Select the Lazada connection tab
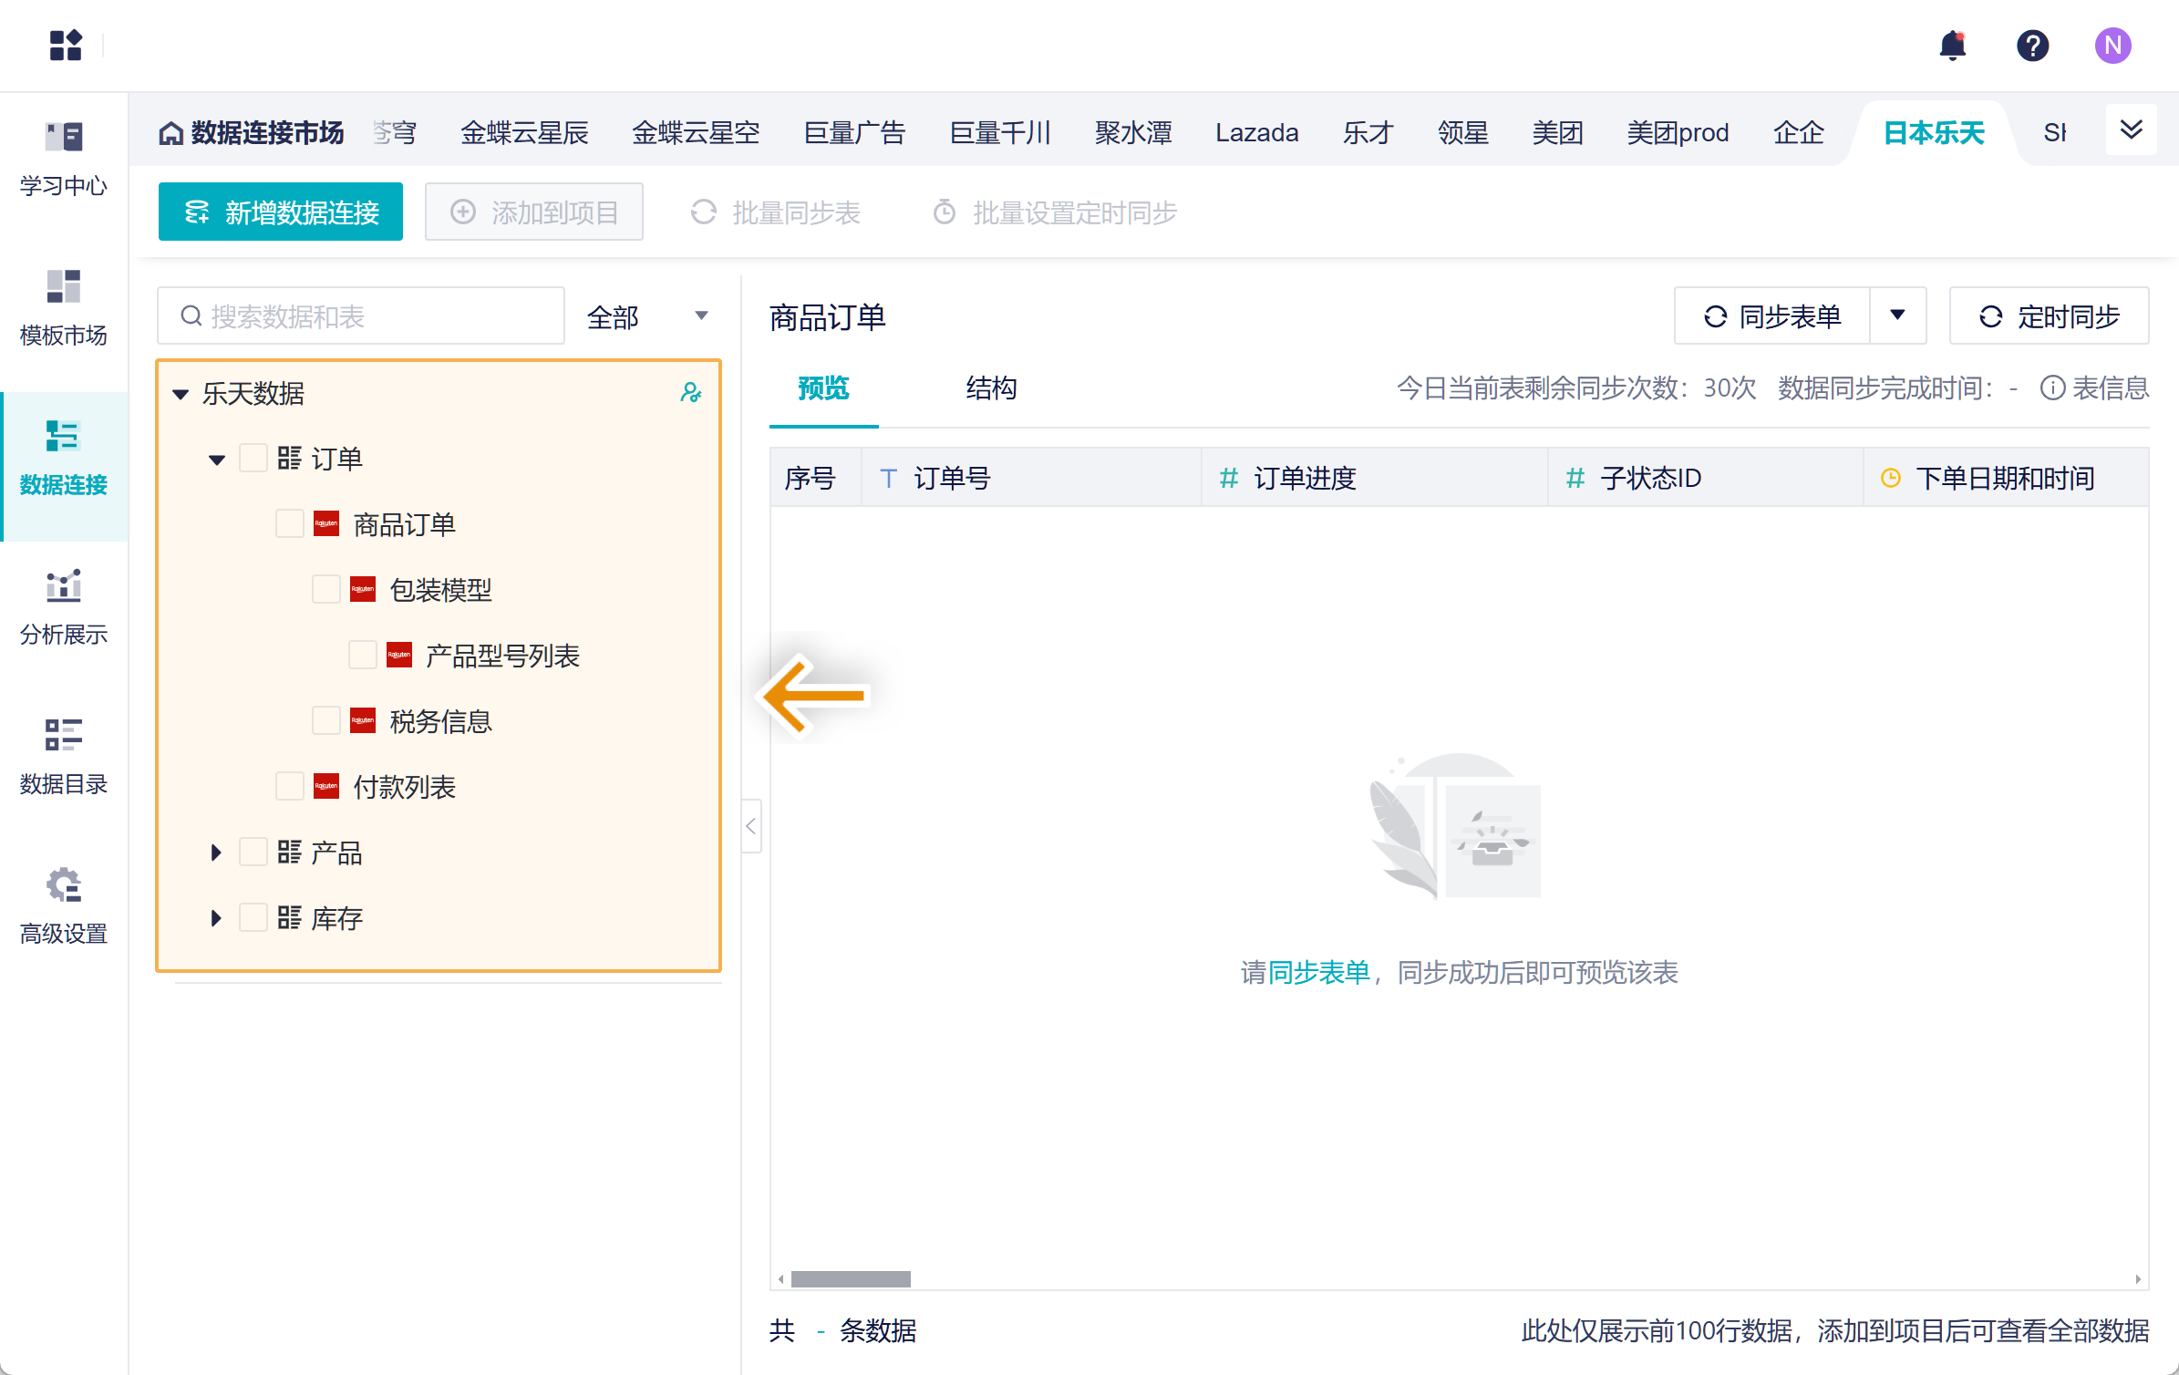 click(x=1256, y=133)
